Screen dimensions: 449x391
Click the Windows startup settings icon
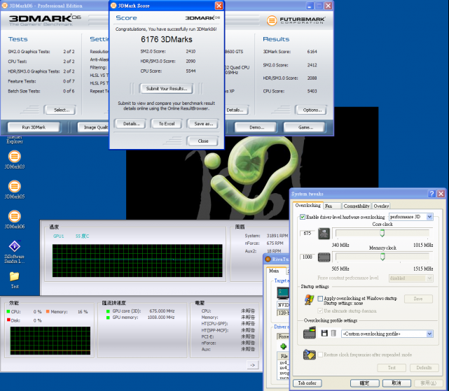(x=310, y=299)
